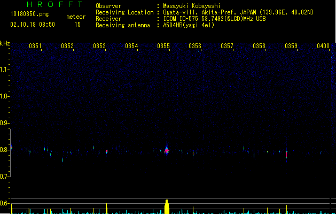Click the kHz axis label
336x214 pixels.
click(x=5, y=43)
